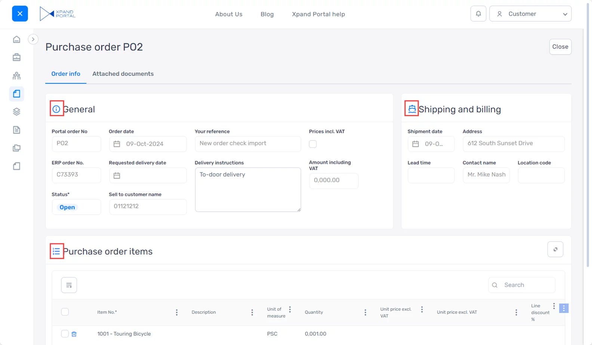Viewport: 592px width, 345px height.
Task: Click the Close button
Action: 560,47
